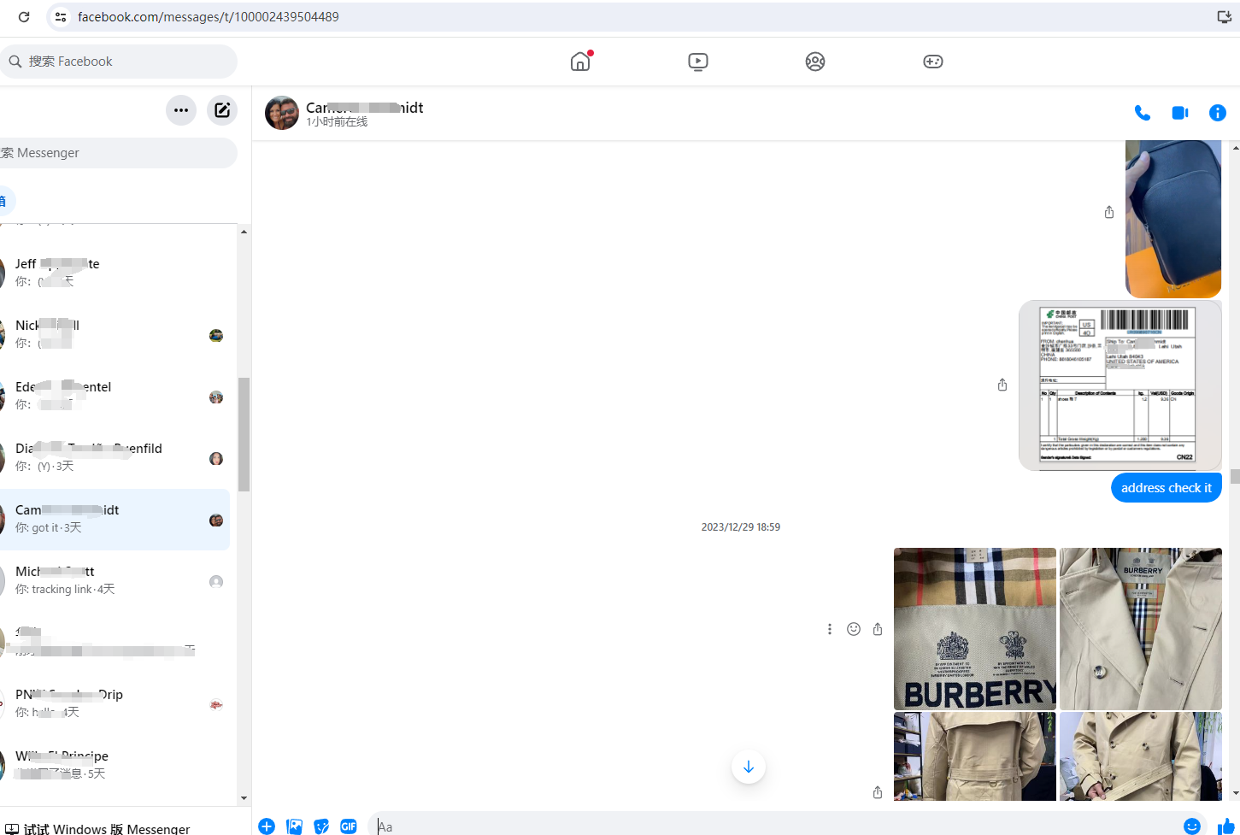Open the Facebook Home tab

pyautogui.click(x=580, y=62)
